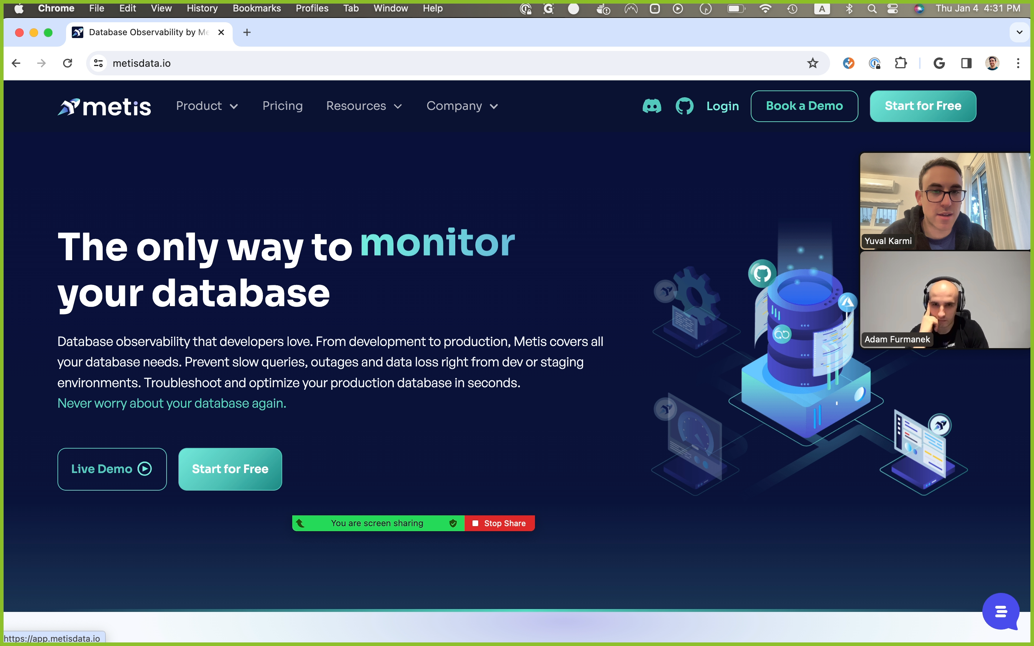1034x646 pixels.
Task: Open Chrome three-dot menu
Action: click(1018, 63)
